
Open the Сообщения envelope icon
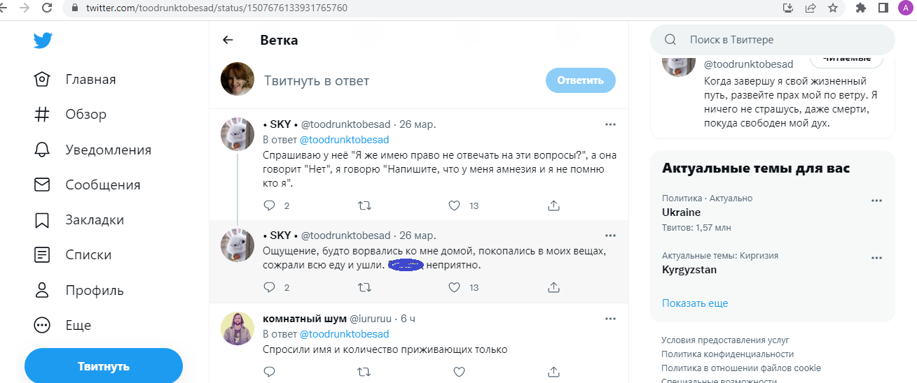pos(42,185)
